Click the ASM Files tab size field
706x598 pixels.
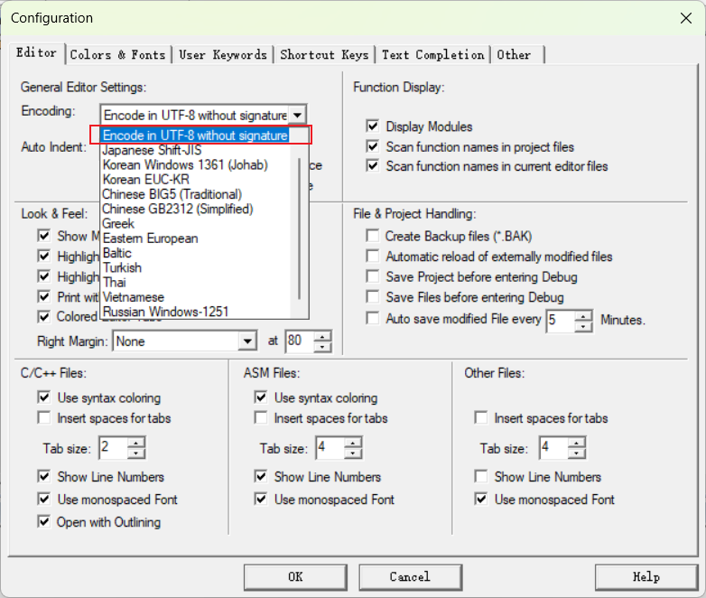tap(330, 448)
